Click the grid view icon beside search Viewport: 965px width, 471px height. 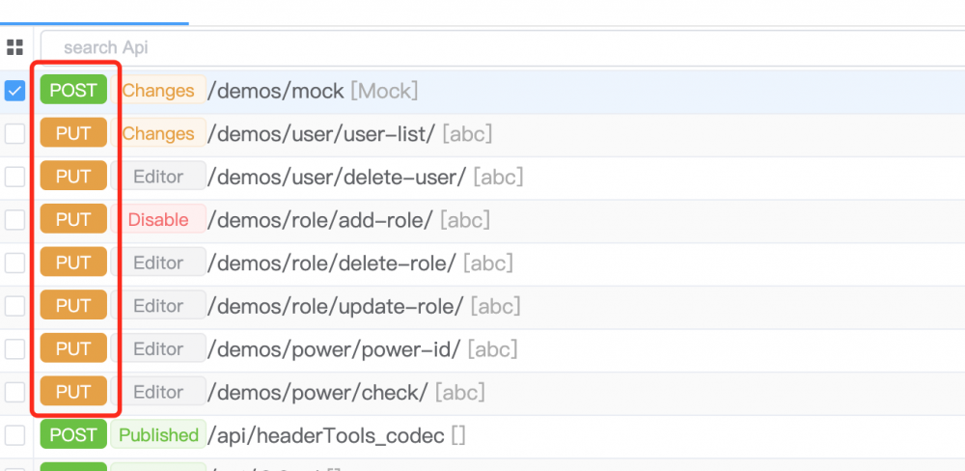[x=14, y=47]
